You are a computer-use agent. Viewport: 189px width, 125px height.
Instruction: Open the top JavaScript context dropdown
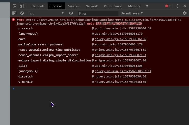47,13
